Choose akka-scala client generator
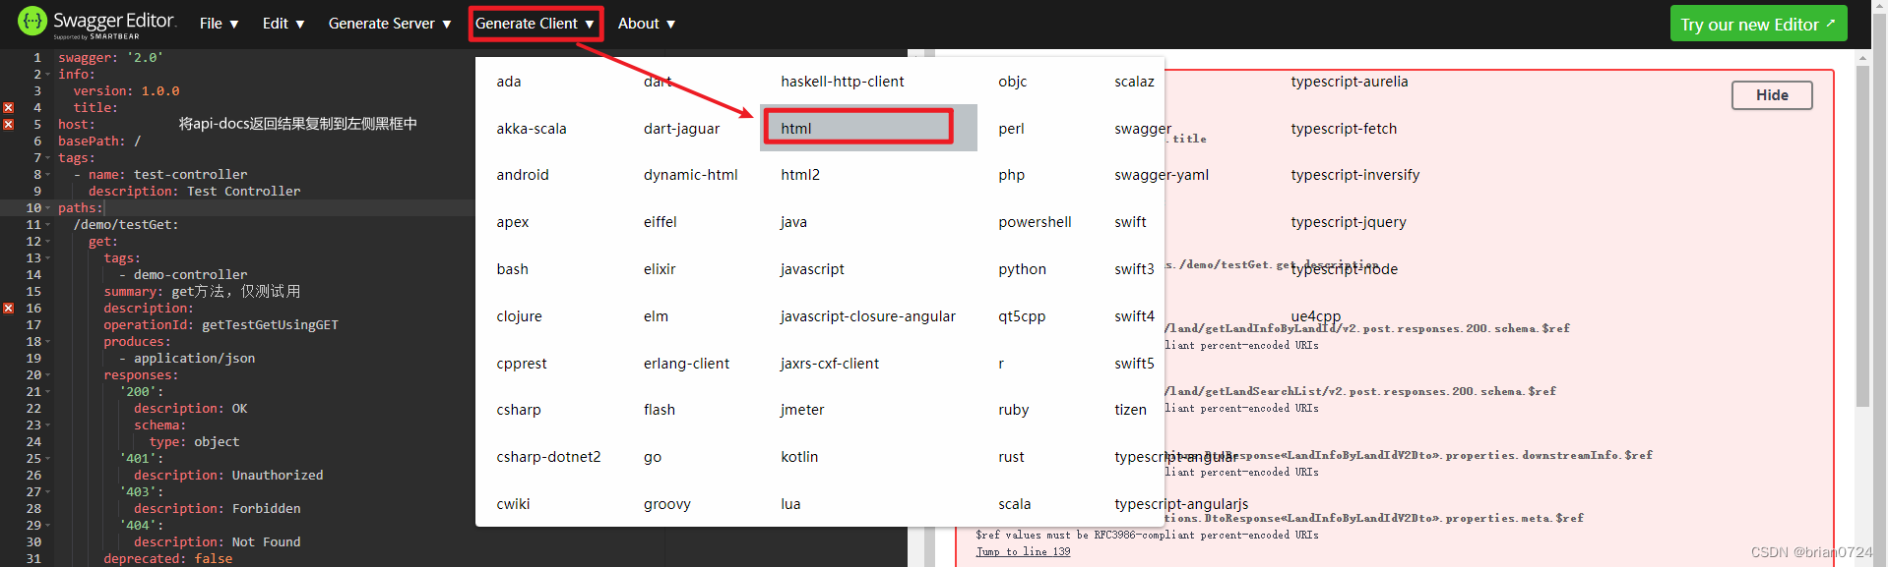 (x=532, y=129)
